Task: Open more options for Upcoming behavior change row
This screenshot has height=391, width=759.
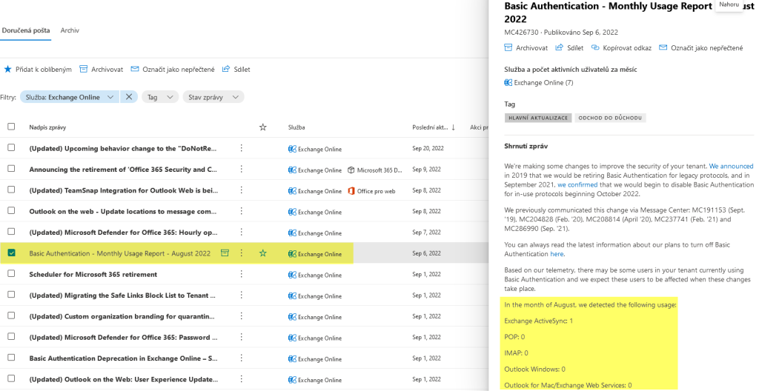Action: pos(241,148)
